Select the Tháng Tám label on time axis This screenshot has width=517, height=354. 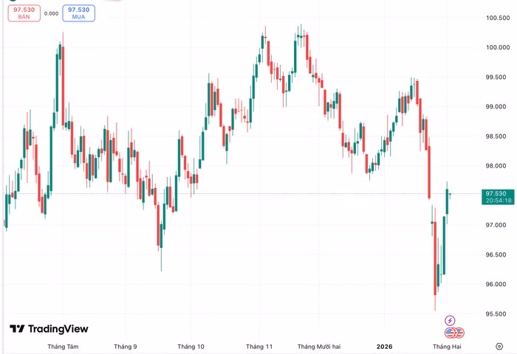[63, 347]
